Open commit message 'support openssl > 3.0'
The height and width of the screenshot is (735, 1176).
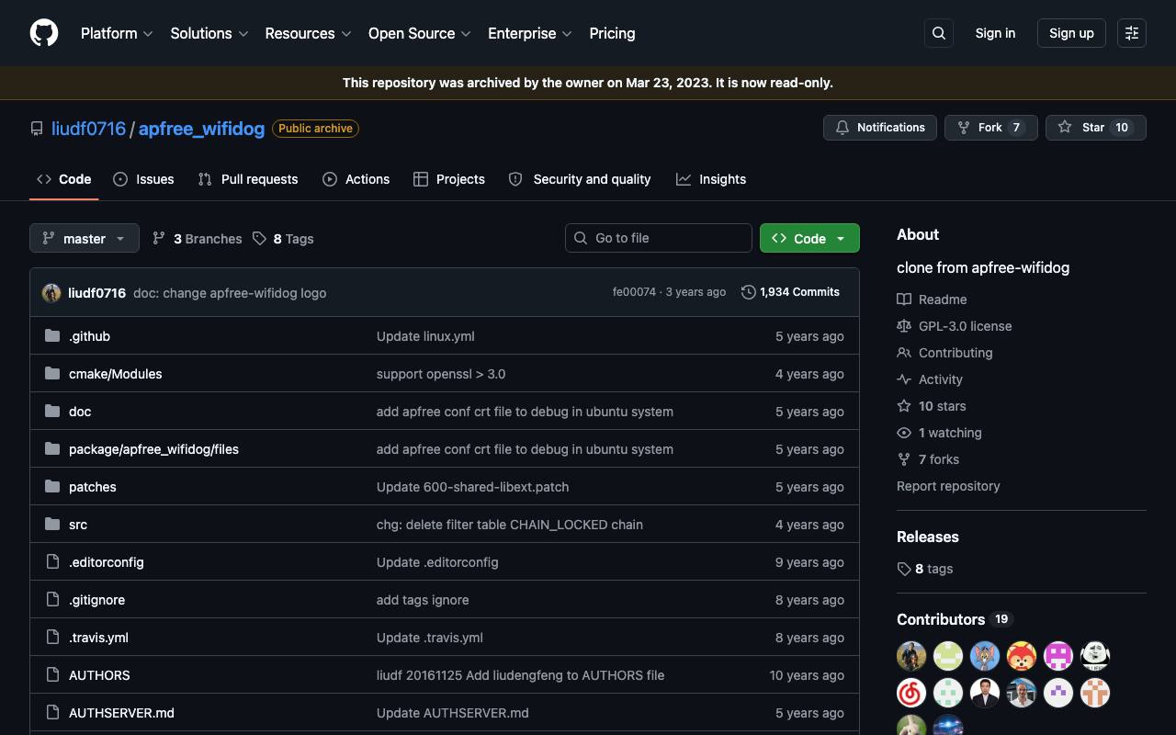(441, 374)
